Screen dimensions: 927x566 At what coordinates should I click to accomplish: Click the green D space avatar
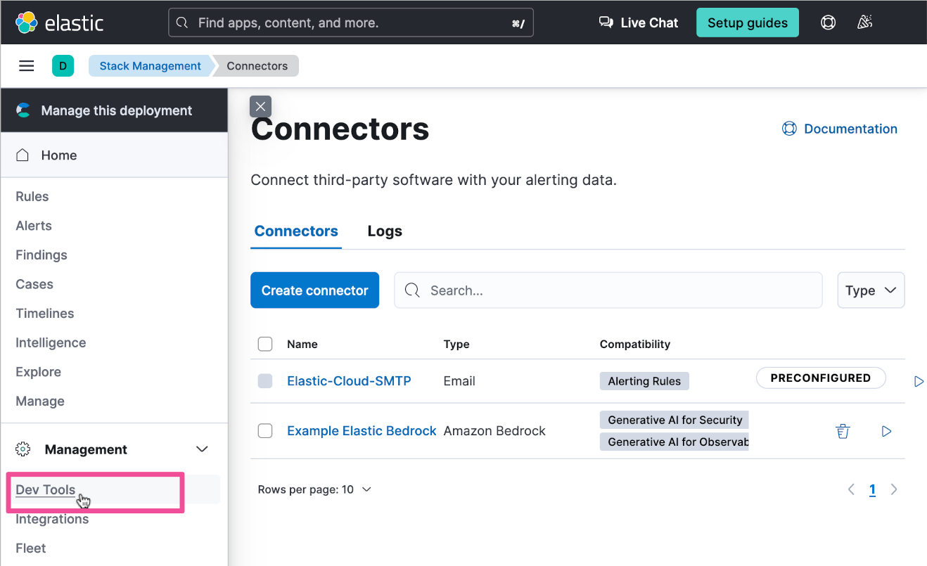coord(63,66)
